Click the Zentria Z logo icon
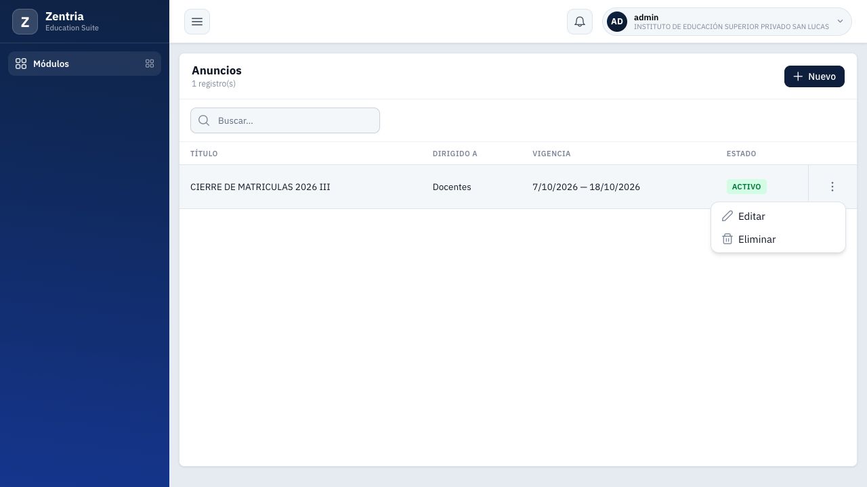 [25, 22]
